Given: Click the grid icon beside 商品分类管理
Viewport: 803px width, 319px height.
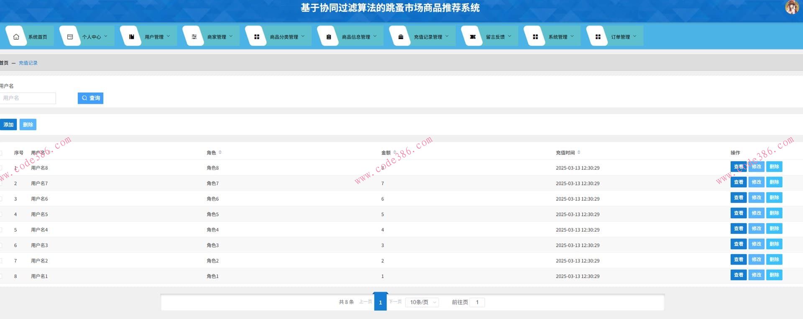Looking at the screenshot, I should click(257, 37).
